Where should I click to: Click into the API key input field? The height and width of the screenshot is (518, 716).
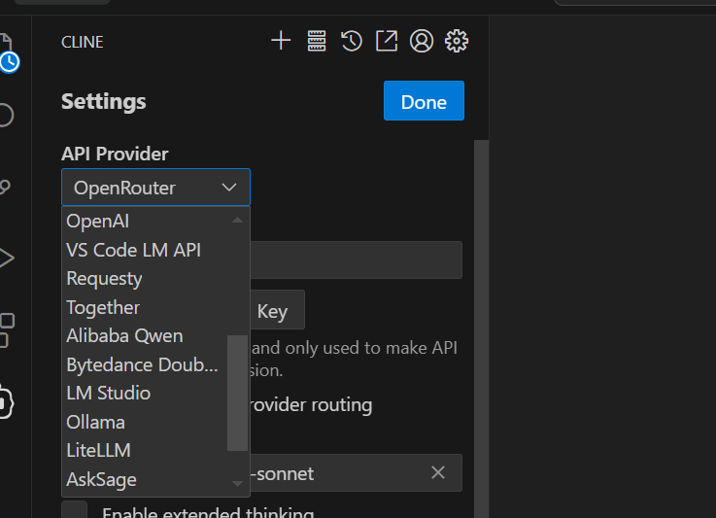(x=357, y=259)
